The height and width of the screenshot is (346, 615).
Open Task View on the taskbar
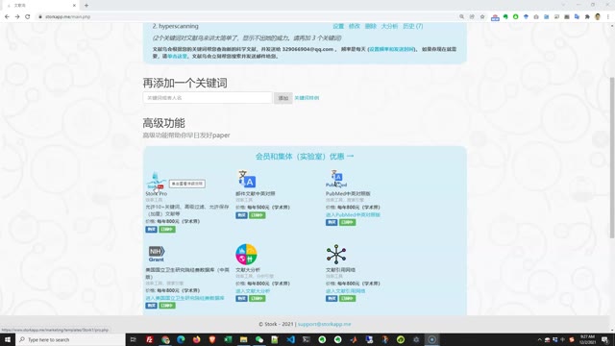(x=133, y=339)
